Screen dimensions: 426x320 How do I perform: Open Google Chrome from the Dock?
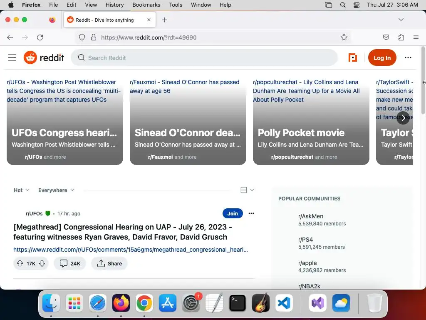(x=144, y=303)
